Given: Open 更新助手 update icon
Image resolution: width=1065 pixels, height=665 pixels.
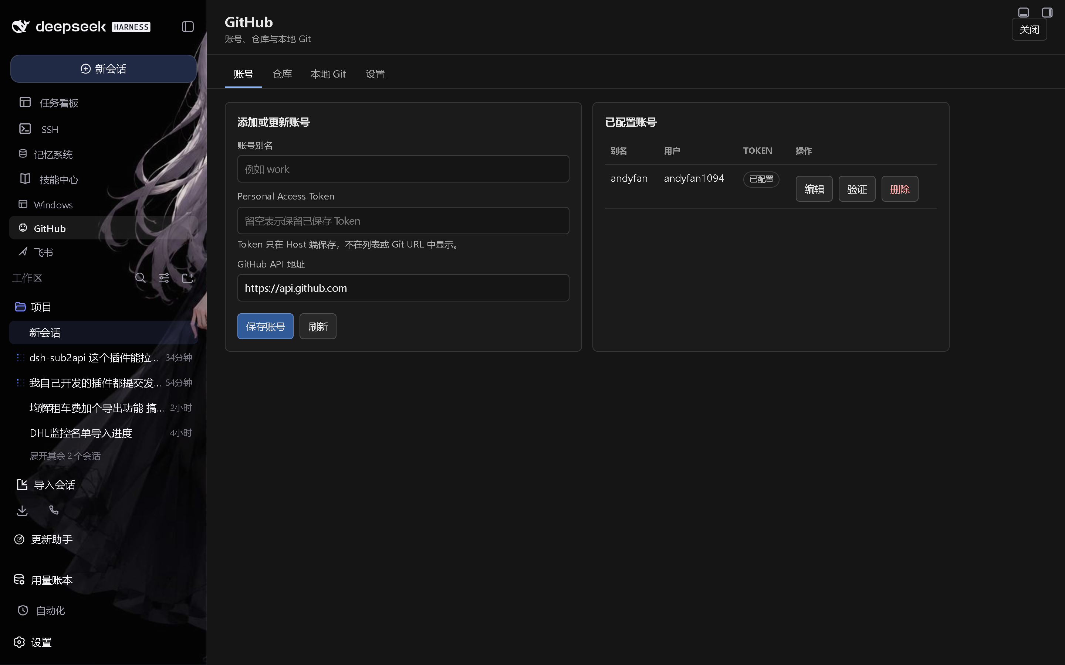Looking at the screenshot, I should (19, 539).
